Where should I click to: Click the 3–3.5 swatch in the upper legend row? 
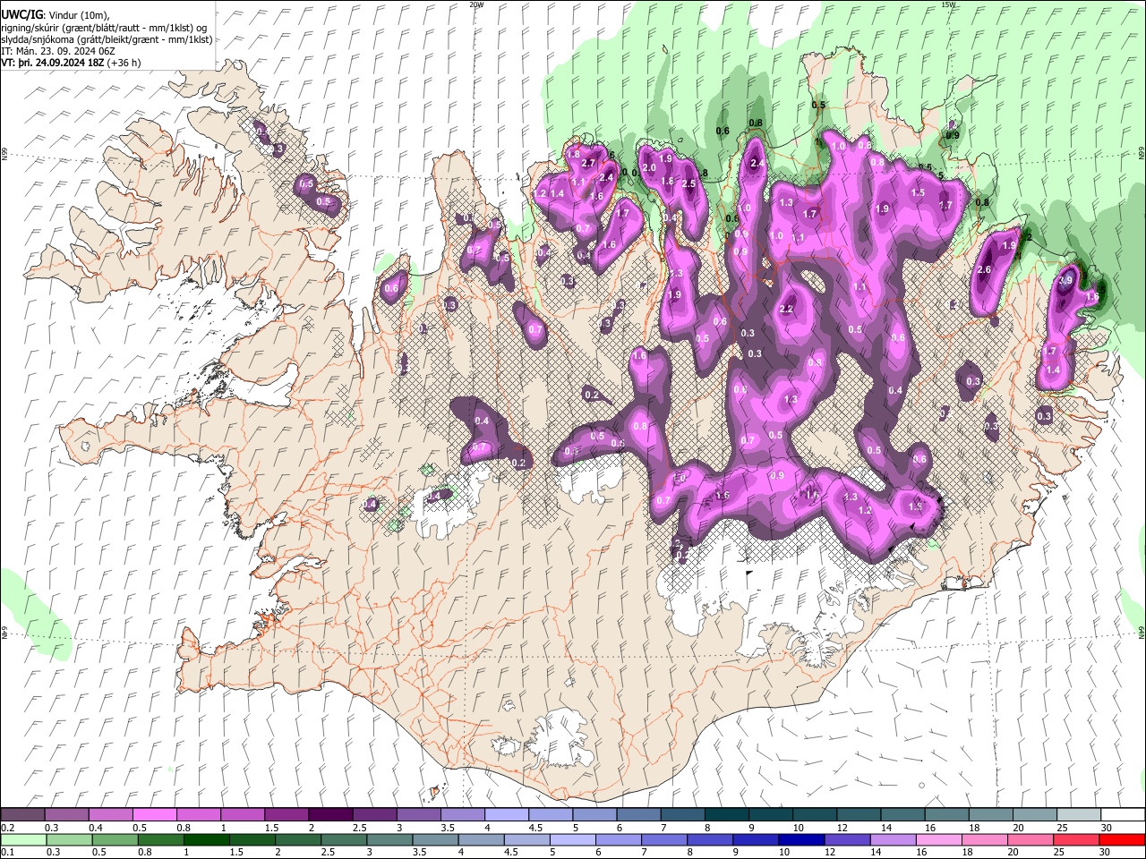tap(418, 814)
